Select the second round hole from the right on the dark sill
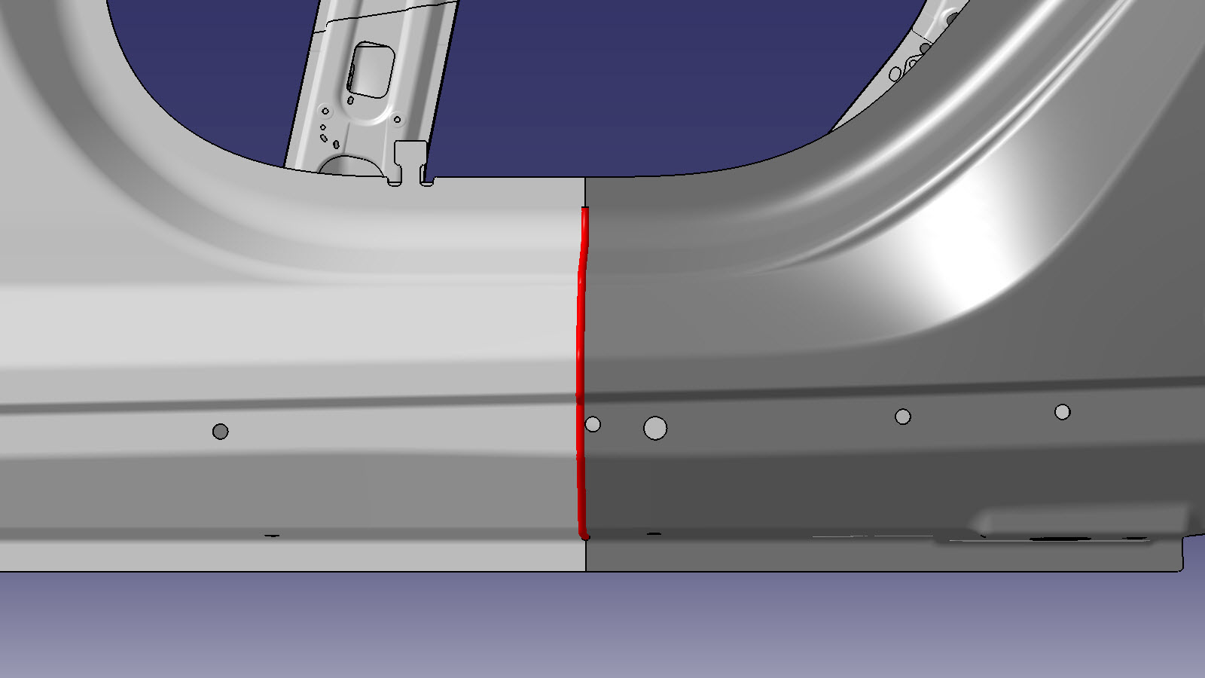 (902, 417)
